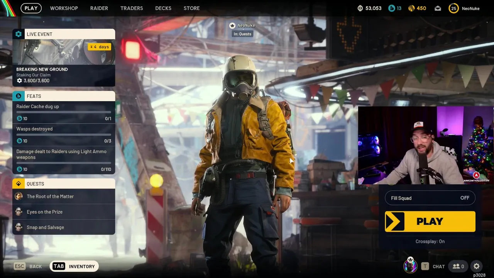This screenshot has height=278, width=494.
Task: Click Light Ammo damage progress bar
Action: 64,163
